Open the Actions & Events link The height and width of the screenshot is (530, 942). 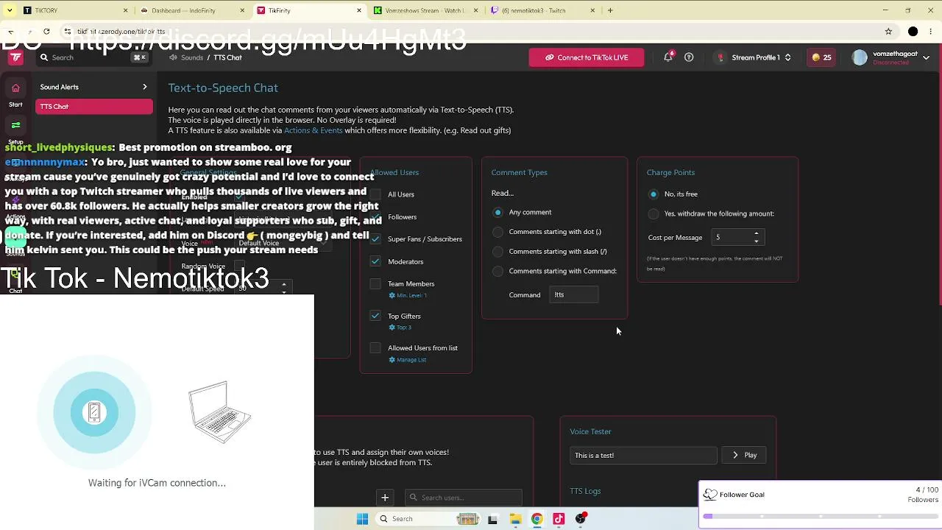tap(314, 130)
